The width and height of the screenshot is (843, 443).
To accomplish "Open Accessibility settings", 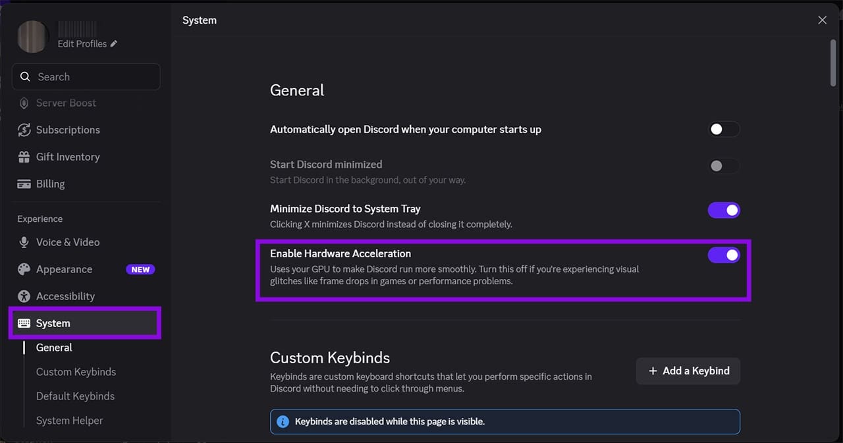I will (x=86, y=296).
